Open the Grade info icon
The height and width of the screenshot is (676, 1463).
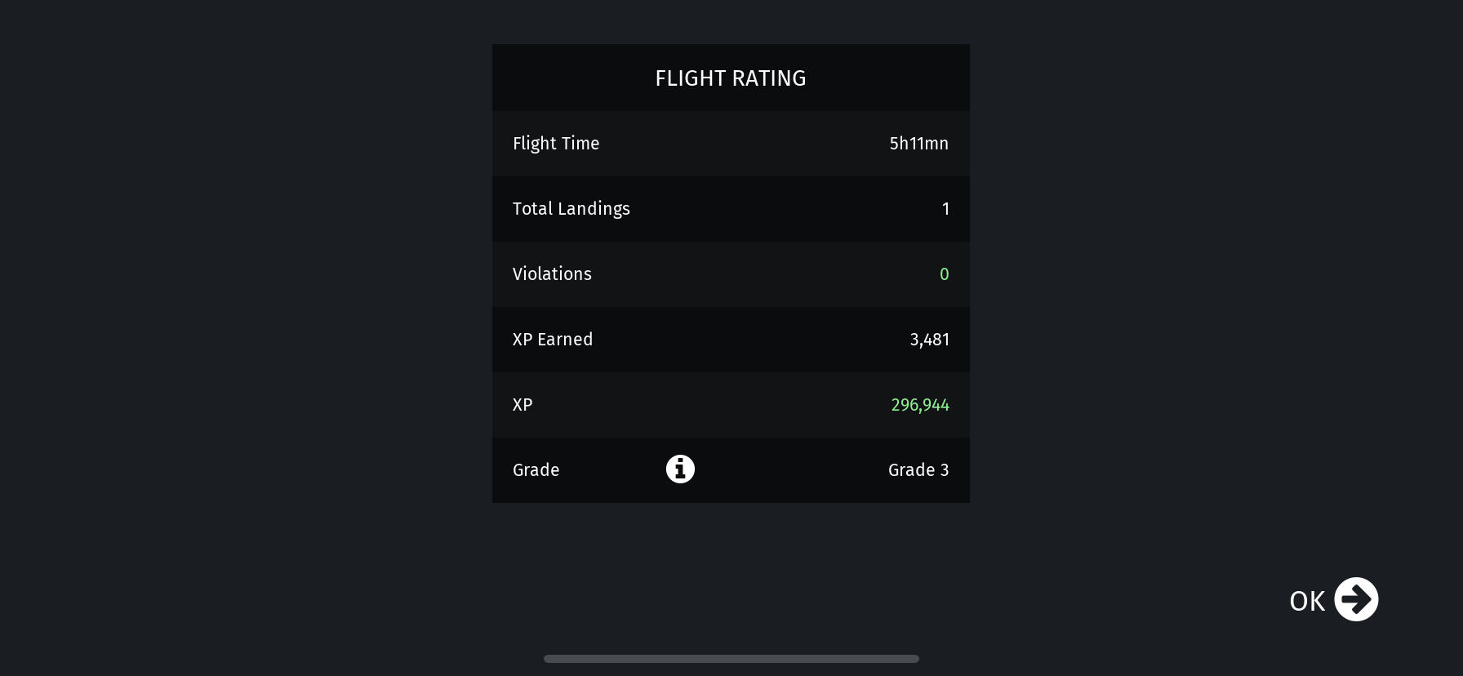[x=680, y=469]
